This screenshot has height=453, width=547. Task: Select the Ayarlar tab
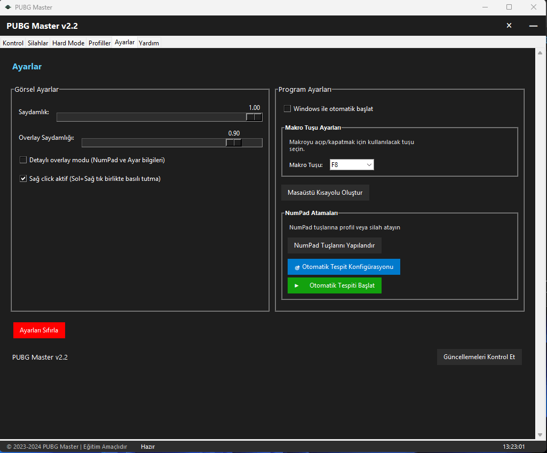coord(124,42)
